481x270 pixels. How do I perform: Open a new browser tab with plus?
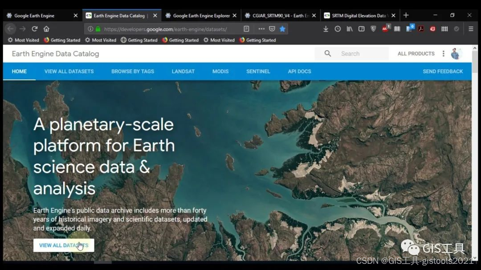click(x=406, y=15)
